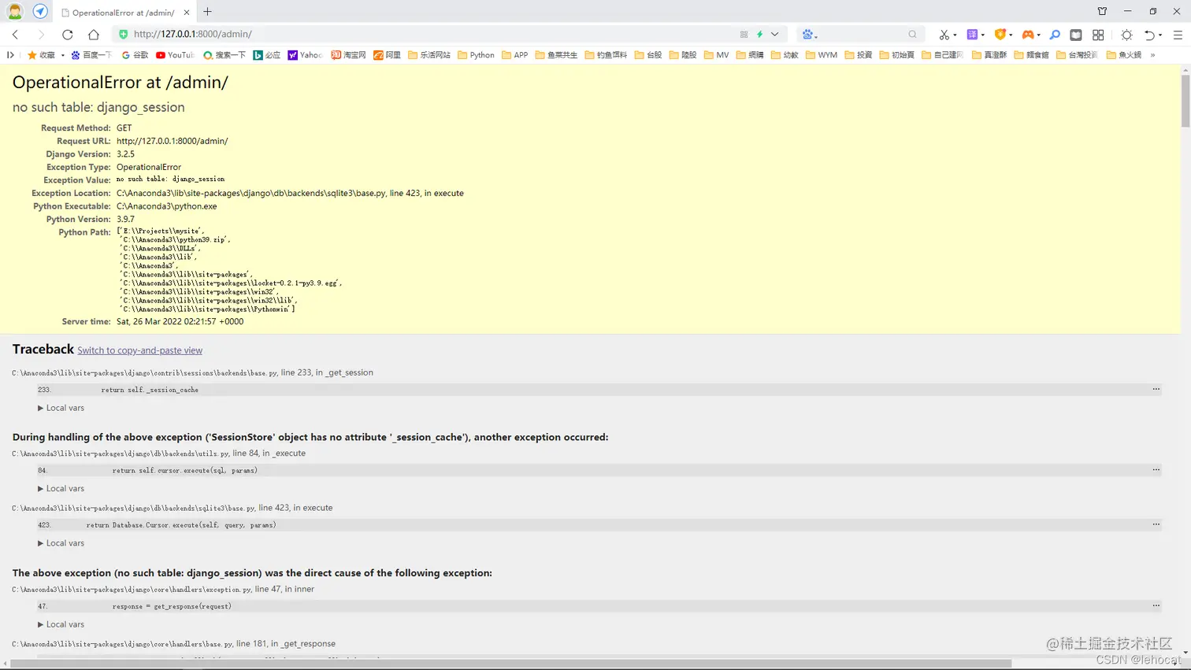Click the scroll-up arrow of the vertical scrollbar

point(1185,71)
